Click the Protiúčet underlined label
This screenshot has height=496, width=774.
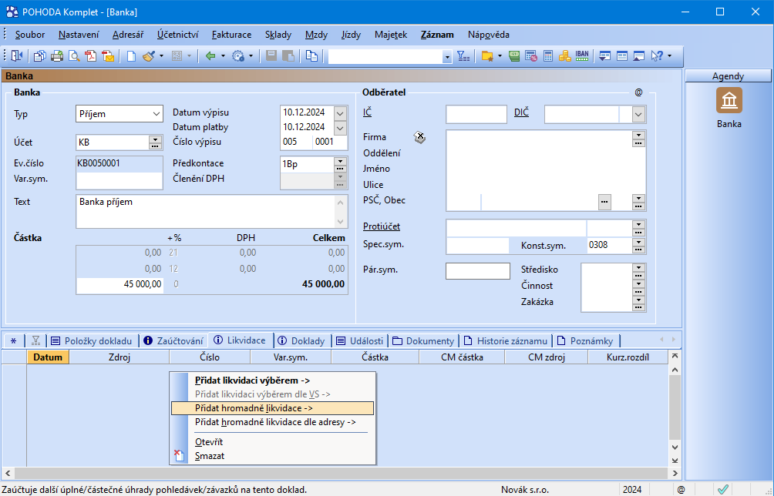tap(382, 226)
